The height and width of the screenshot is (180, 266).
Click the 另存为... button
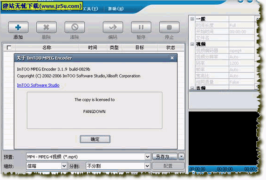pyautogui.click(x=164, y=156)
